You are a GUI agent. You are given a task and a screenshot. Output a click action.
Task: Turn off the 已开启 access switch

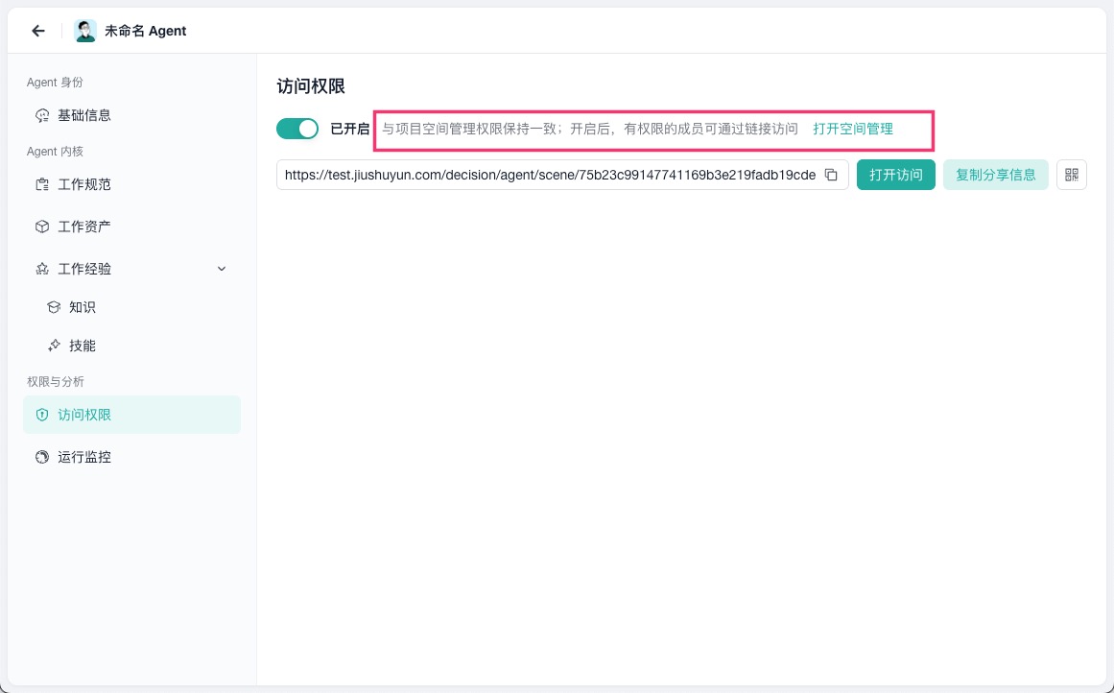pos(297,129)
